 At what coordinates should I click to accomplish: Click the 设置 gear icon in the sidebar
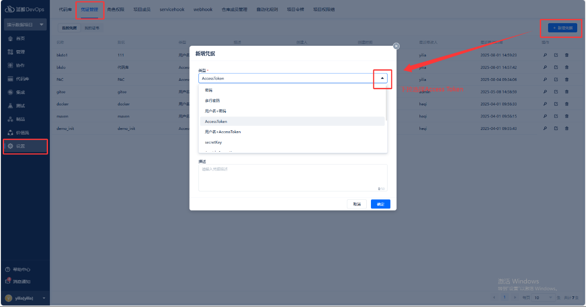tap(11, 146)
